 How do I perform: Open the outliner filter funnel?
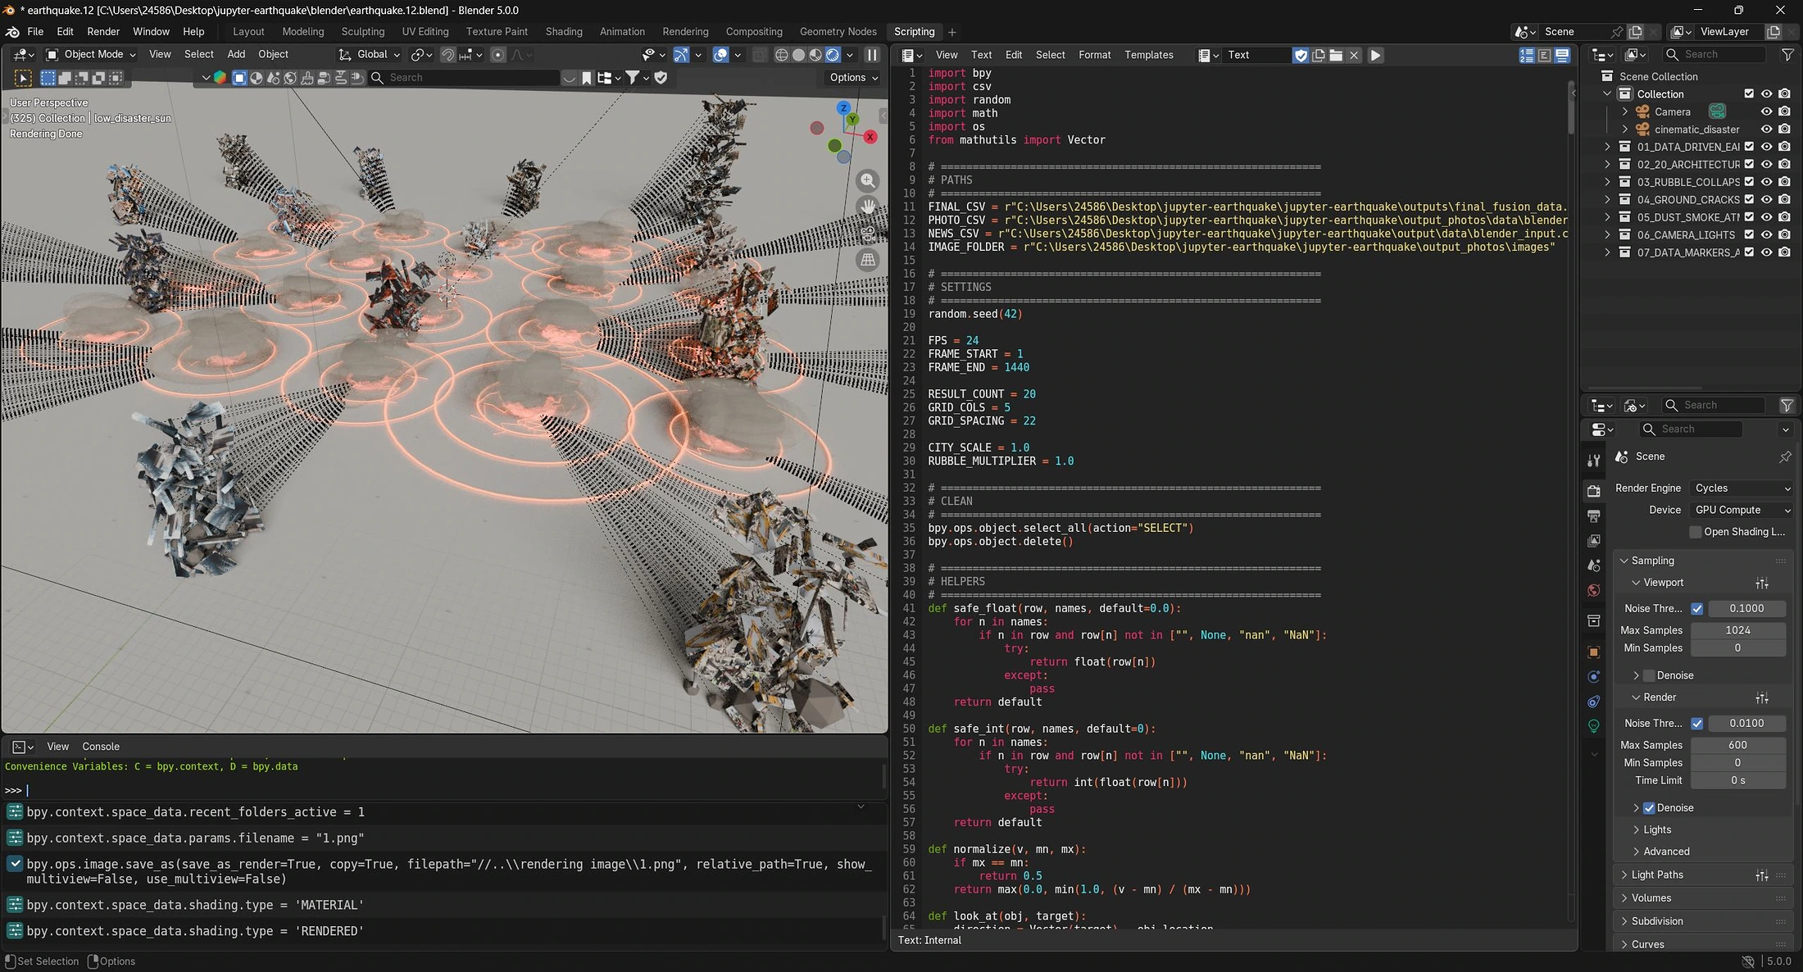[x=1787, y=54]
